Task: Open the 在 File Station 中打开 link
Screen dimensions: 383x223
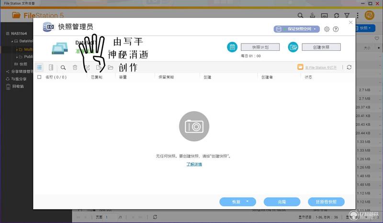Action: (321, 67)
